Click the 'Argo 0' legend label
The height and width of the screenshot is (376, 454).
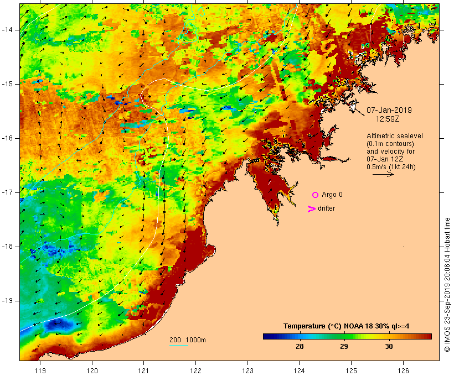332,195
